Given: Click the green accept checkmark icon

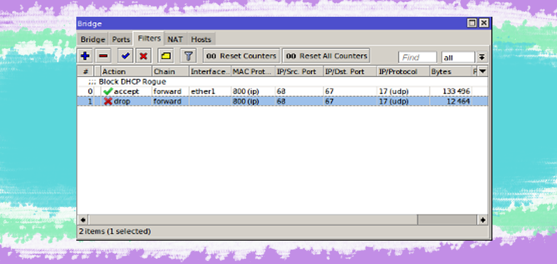Looking at the screenshot, I should (108, 91).
